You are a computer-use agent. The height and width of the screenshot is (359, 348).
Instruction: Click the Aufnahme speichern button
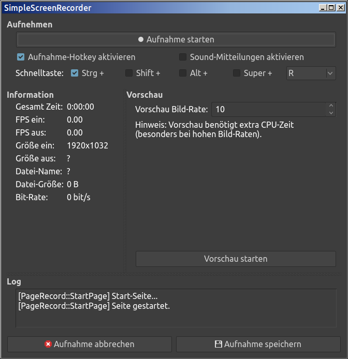258,344
